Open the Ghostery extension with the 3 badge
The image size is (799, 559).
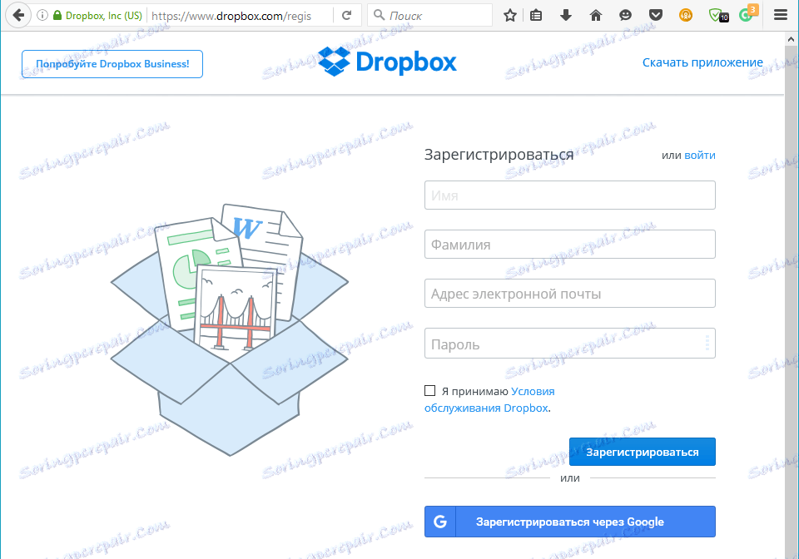tap(745, 15)
